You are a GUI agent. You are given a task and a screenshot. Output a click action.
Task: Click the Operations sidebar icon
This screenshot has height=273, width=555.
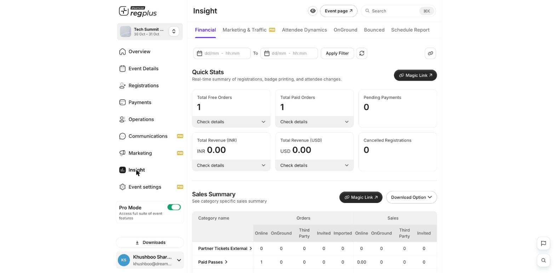(122, 120)
